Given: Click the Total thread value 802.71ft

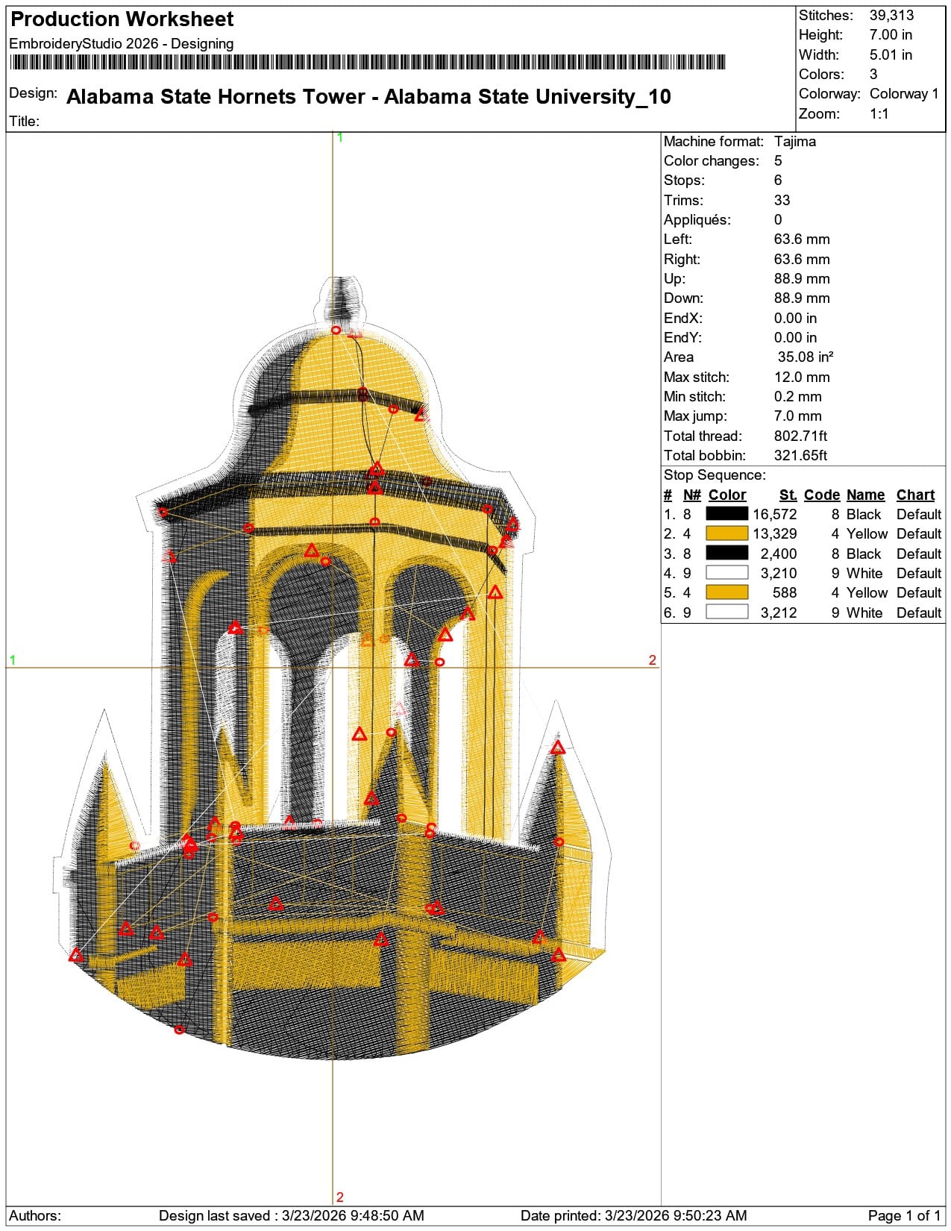Looking at the screenshot, I should [x=800, y=436].
